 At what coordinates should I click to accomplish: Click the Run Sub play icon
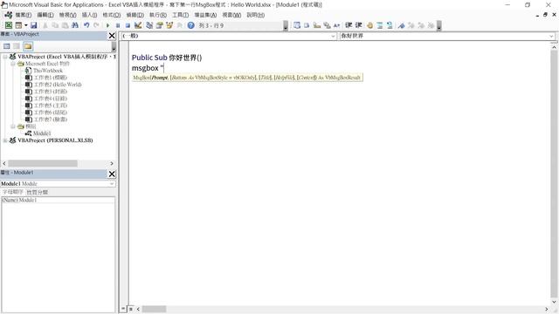pos(107,25)
